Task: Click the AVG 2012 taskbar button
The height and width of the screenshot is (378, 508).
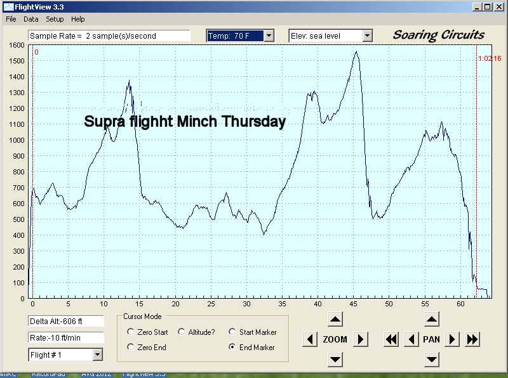Action: [97, 374]
